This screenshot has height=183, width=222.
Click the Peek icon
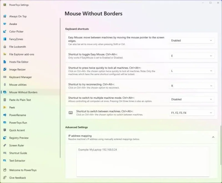5,107
